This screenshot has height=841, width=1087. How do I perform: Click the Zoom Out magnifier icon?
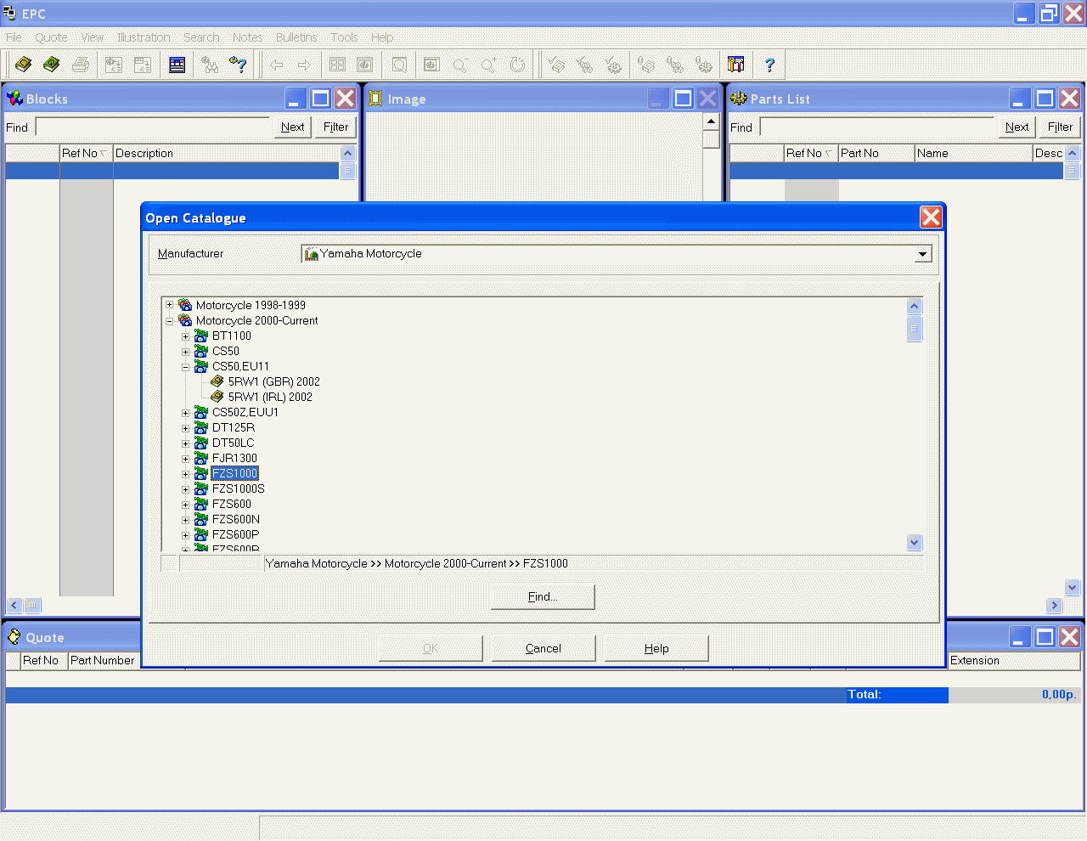click(460, 65)
